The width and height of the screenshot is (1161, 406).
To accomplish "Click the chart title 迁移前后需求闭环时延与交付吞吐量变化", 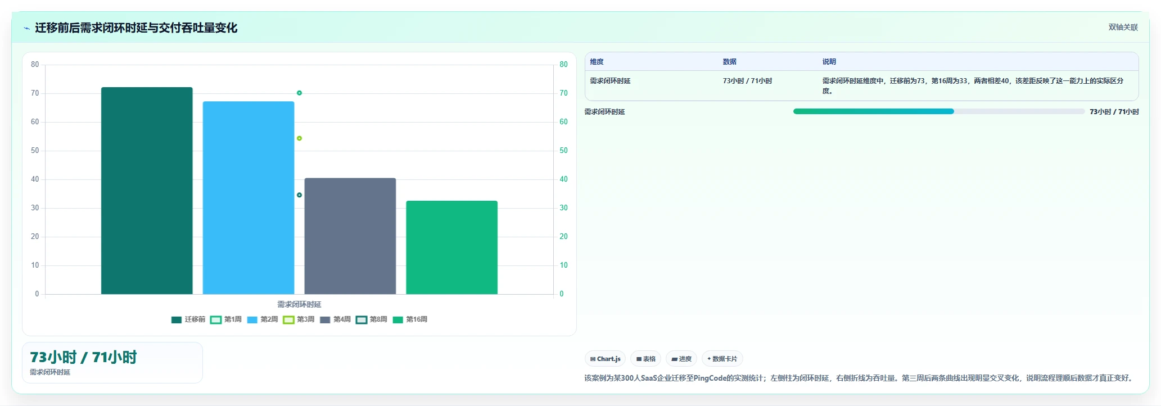I will [x=136, y=28].
